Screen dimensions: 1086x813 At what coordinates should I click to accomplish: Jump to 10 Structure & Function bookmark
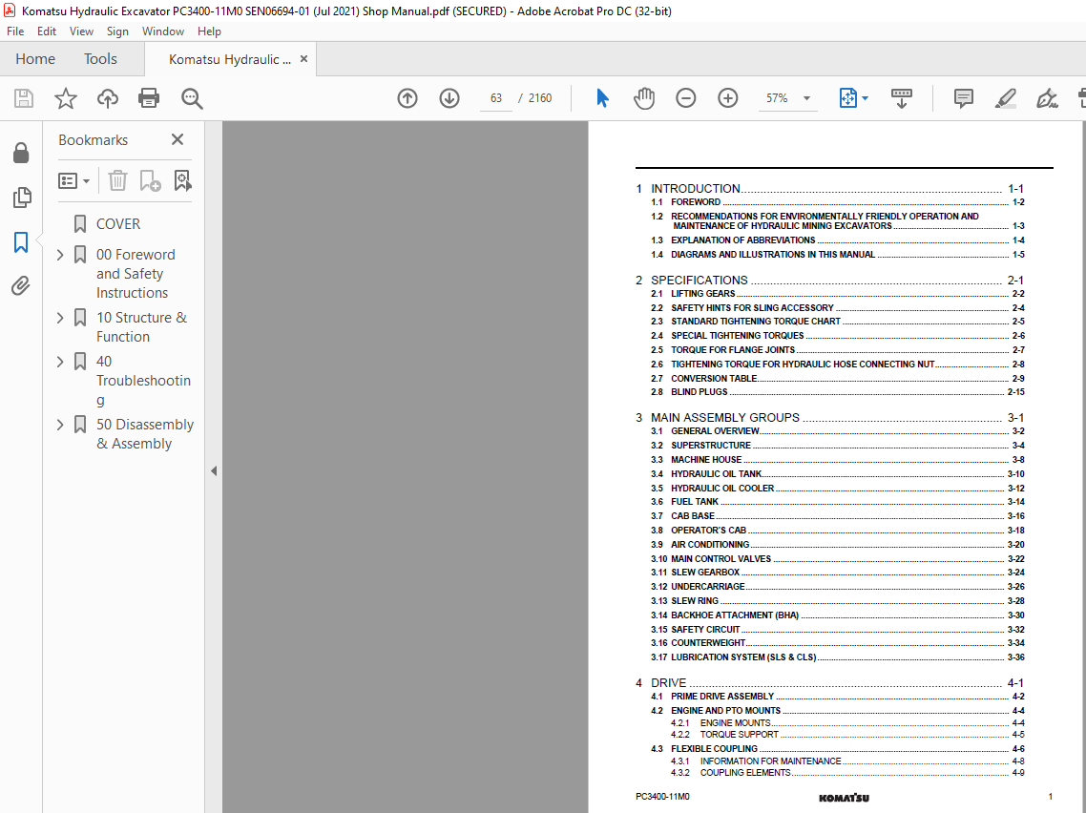point(141,327)
